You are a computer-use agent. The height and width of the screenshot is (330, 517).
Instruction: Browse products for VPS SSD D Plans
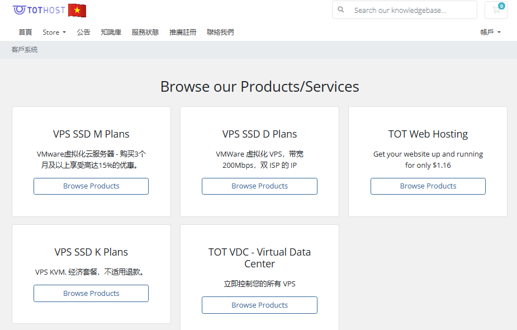tap(259, 186)
